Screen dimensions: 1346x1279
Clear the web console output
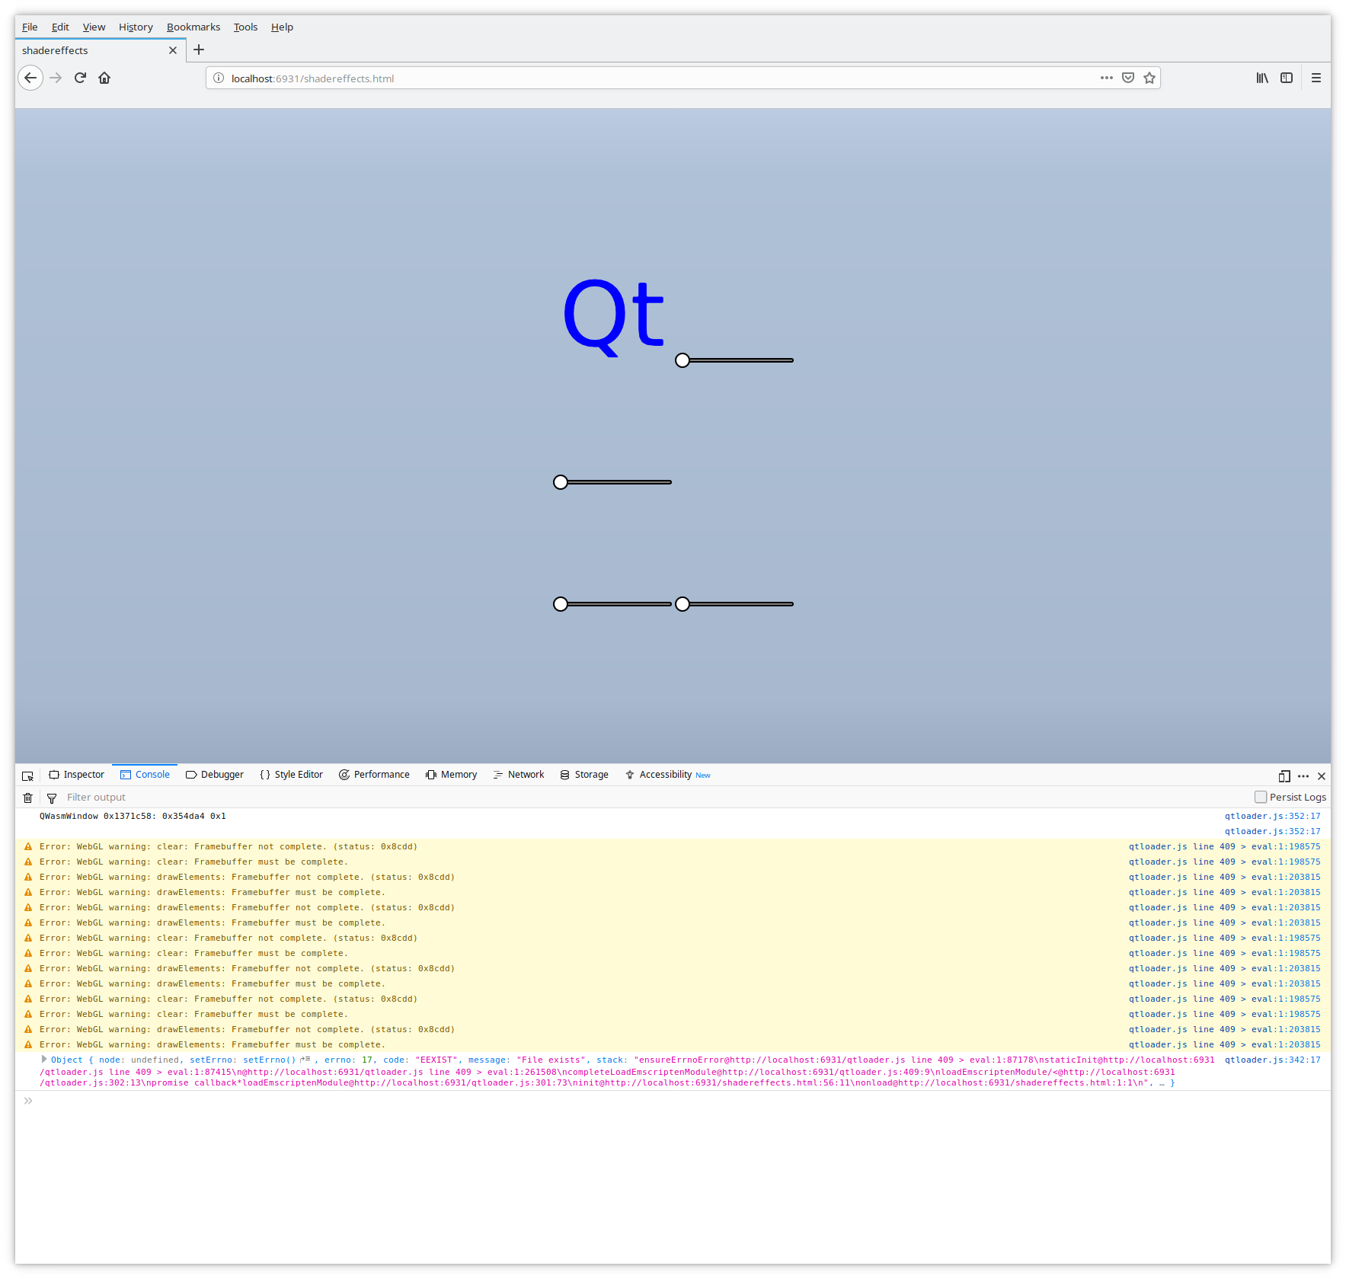[28, 798]
